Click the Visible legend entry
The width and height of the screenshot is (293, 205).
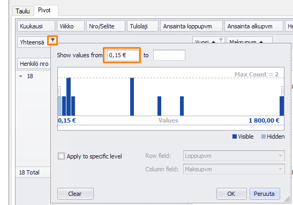243,136
